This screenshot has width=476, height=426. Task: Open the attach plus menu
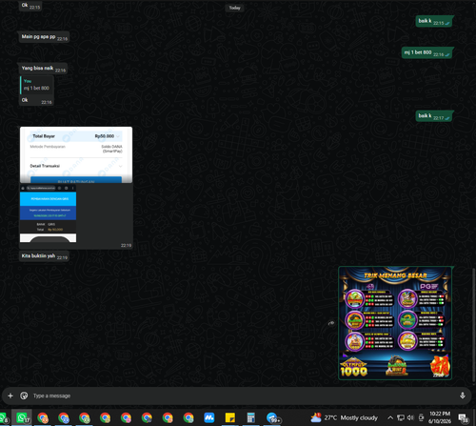pos(10,396)
